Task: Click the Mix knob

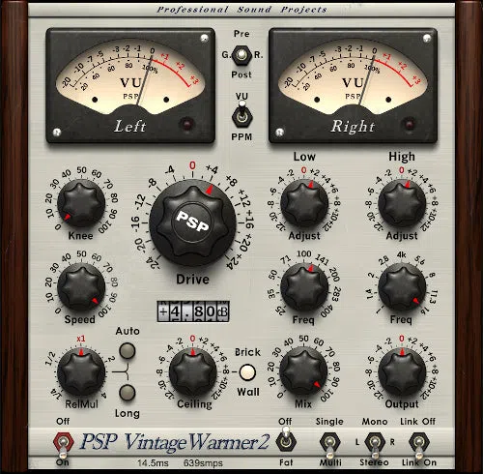Action: (x=303, y=370)
